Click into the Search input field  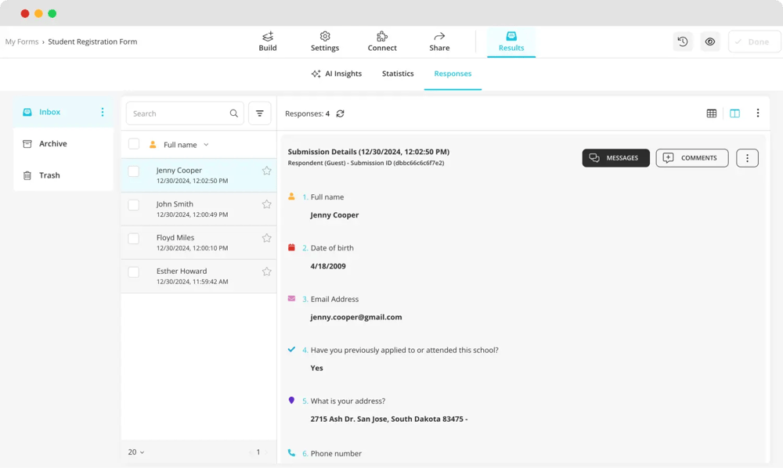pos(179,113)
